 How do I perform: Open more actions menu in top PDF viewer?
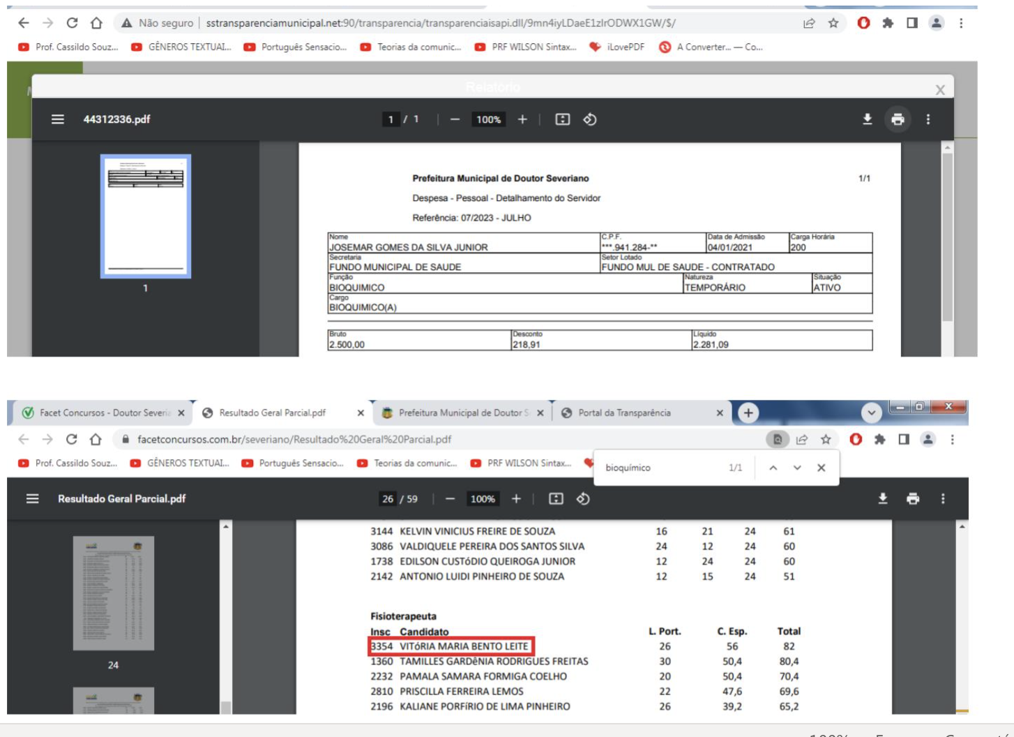point(928,119)
